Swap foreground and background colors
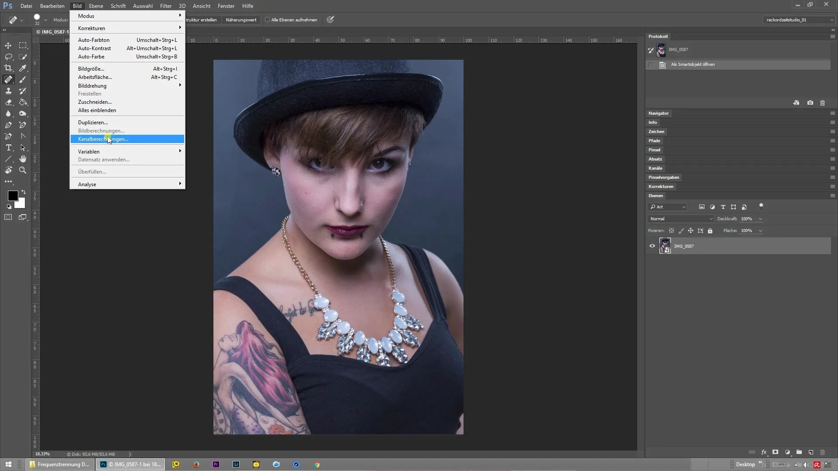 click(24, 192)
